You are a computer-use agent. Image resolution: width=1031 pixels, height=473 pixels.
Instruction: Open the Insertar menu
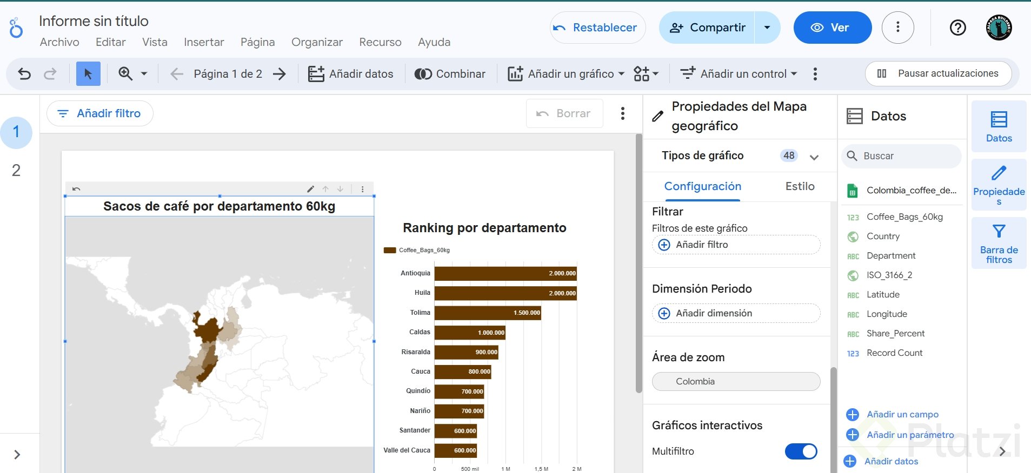pos(204,42)
